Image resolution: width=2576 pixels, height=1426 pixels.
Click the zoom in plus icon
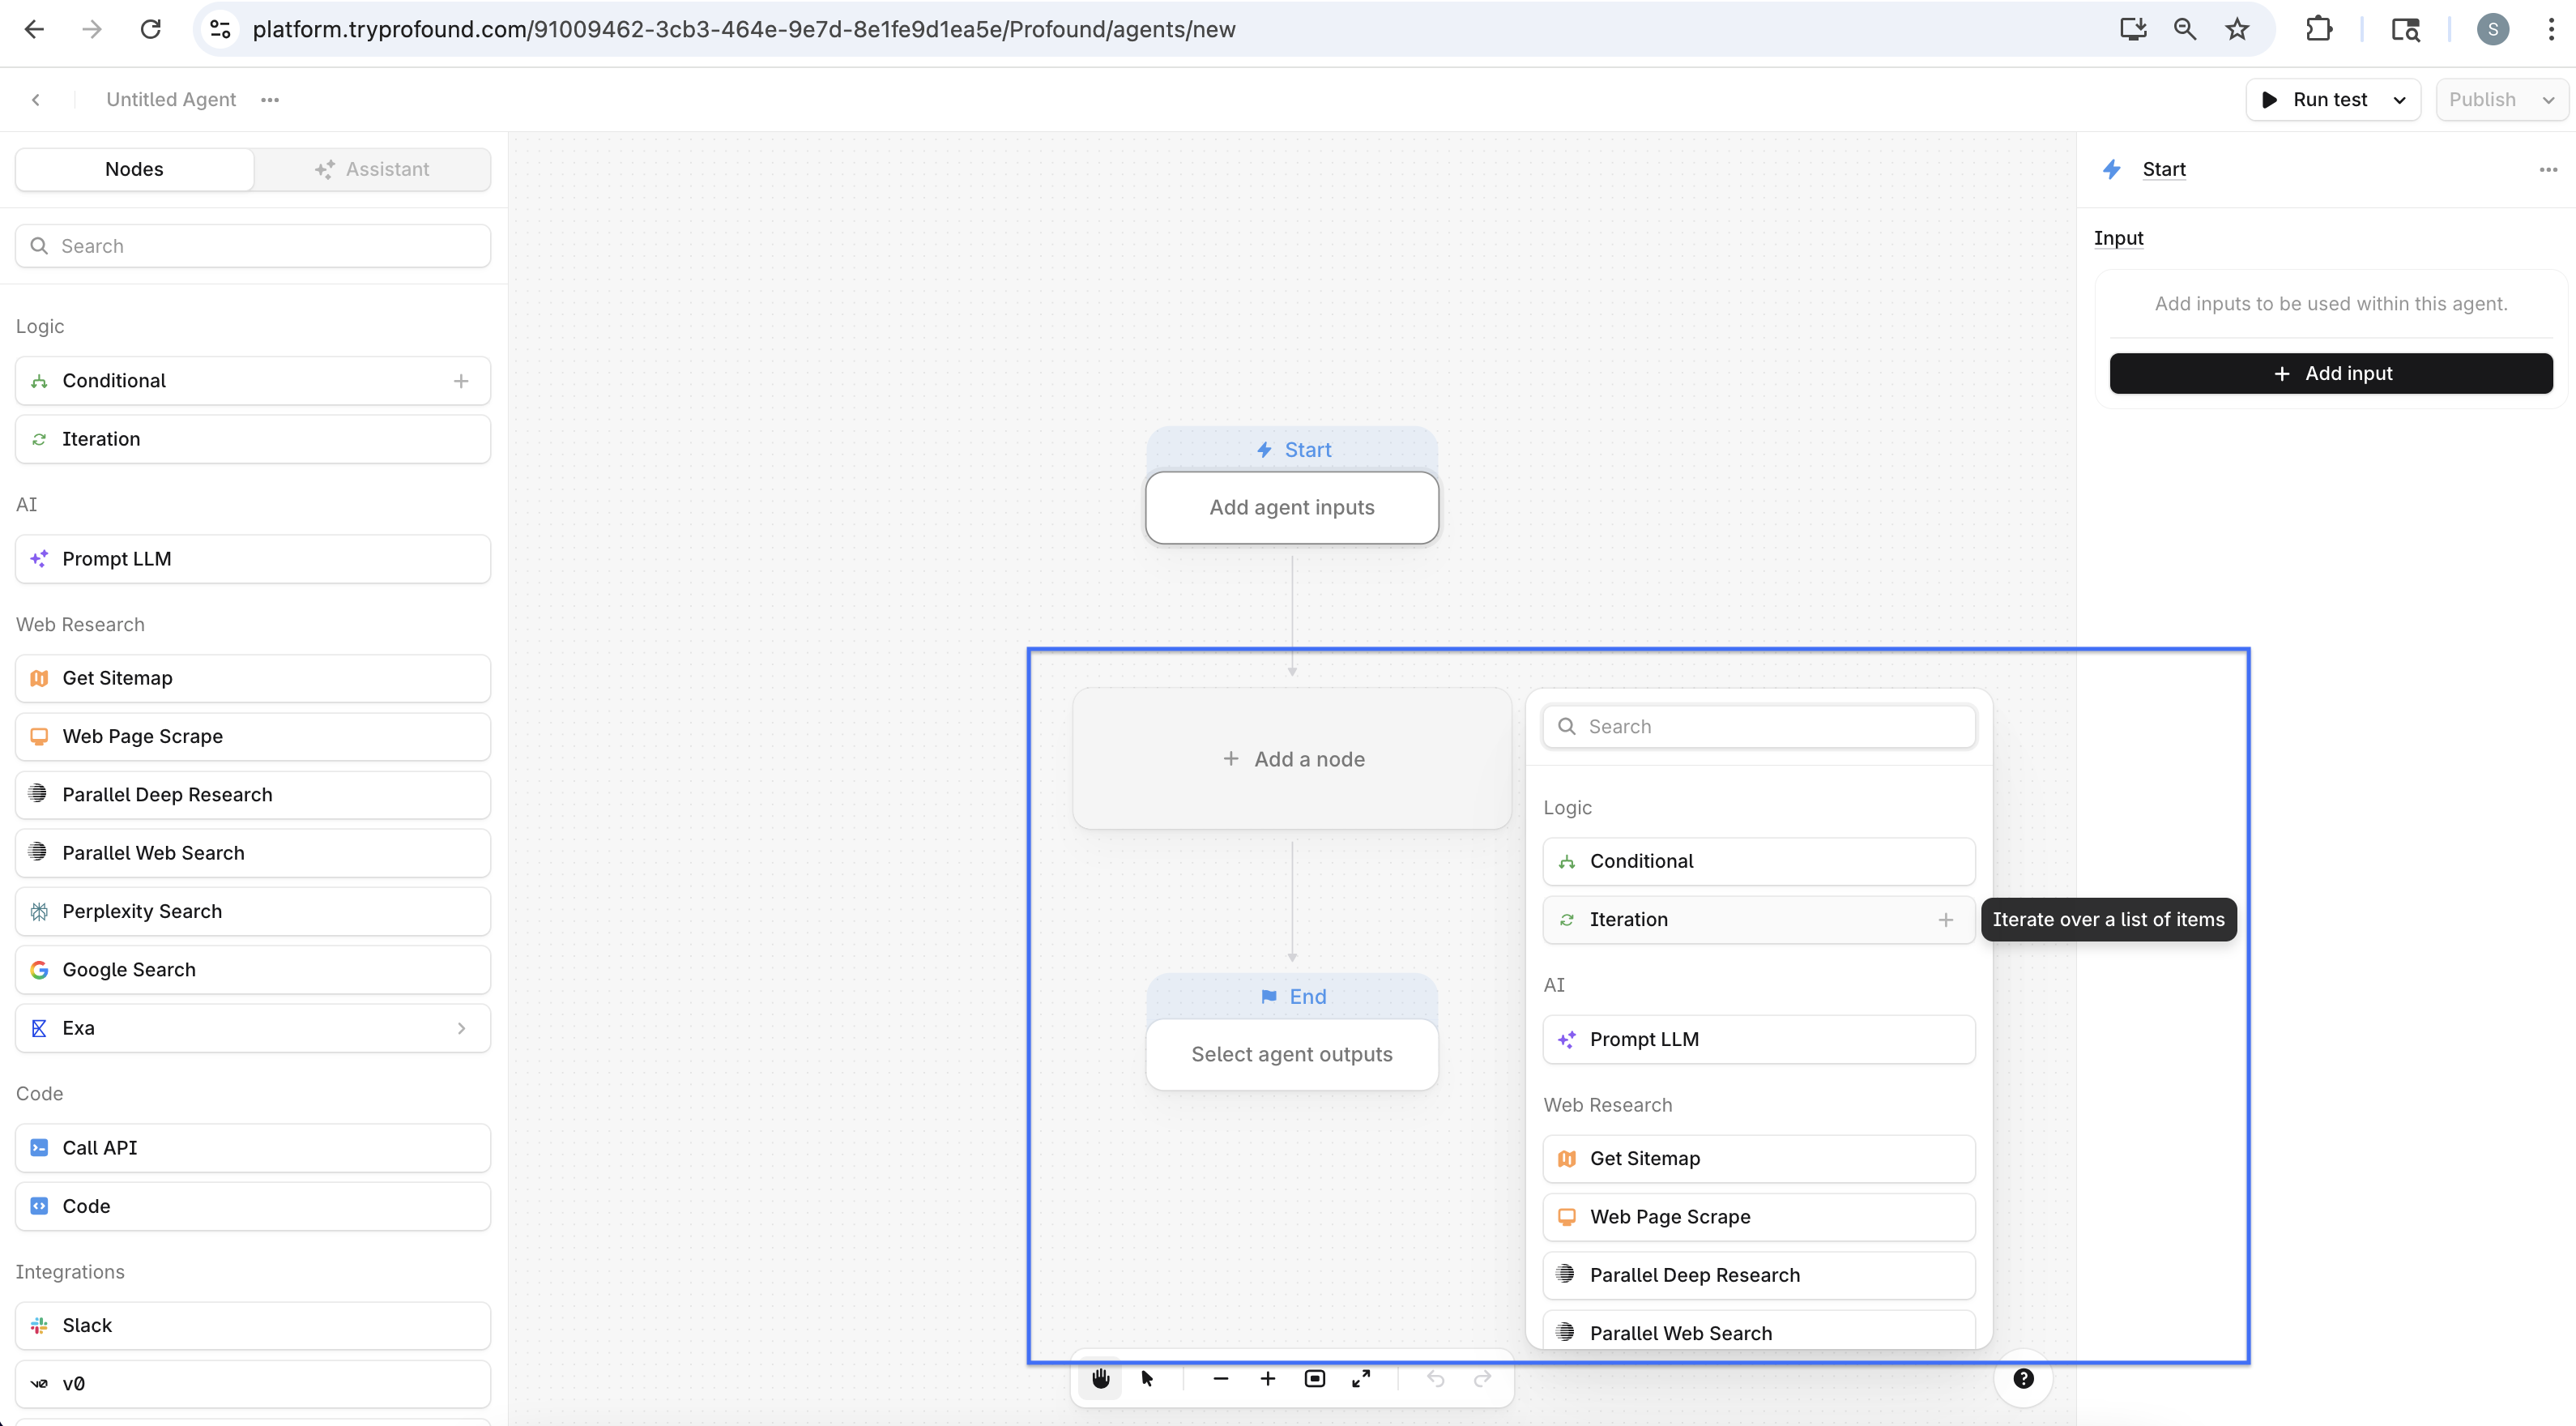[x=1267, y=1379]
